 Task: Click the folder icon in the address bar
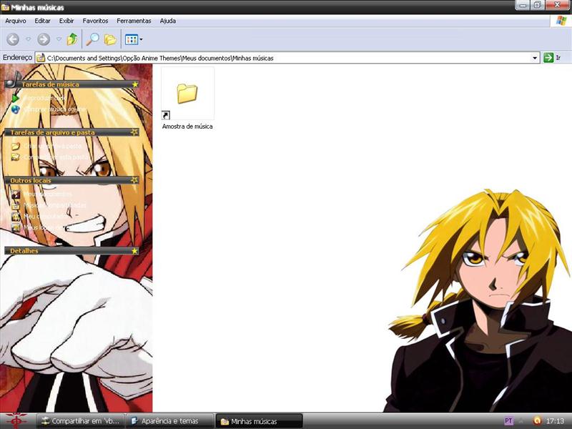pos(41,58)
